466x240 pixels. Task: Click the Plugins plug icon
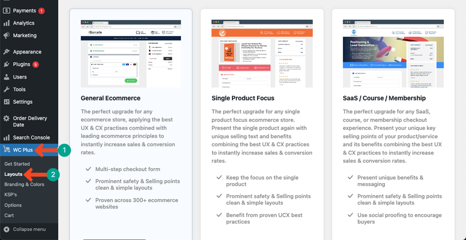click(x=7, y=64)
